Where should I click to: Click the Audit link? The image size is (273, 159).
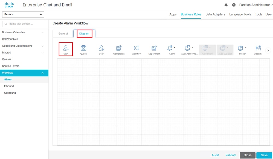(215, 155)
